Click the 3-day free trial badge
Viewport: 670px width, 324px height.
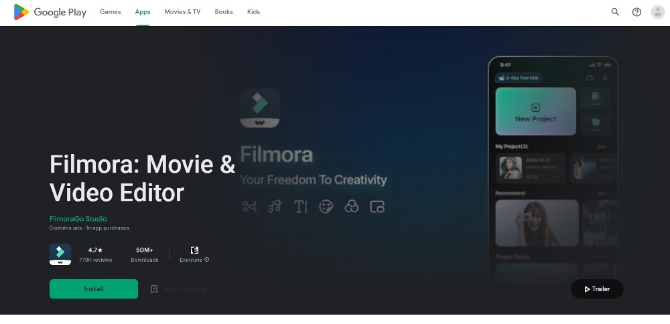click(x=519, y=78)
